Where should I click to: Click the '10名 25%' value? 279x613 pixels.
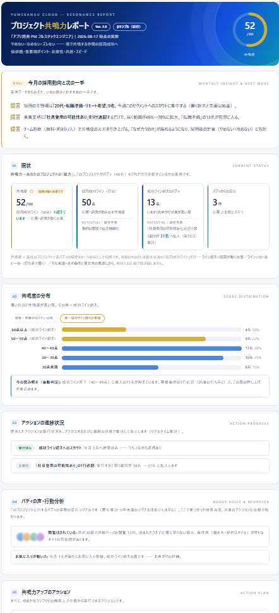tap(253, 358)
